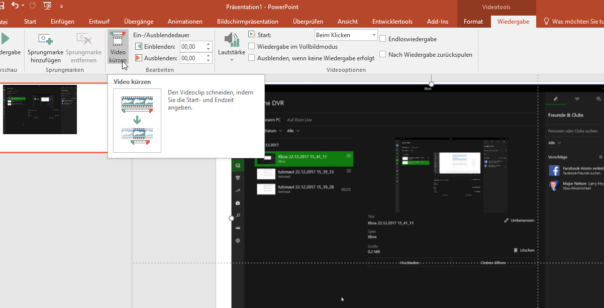Open the 'Beim Klicken' Start dropdown

[x=346, y=35]
